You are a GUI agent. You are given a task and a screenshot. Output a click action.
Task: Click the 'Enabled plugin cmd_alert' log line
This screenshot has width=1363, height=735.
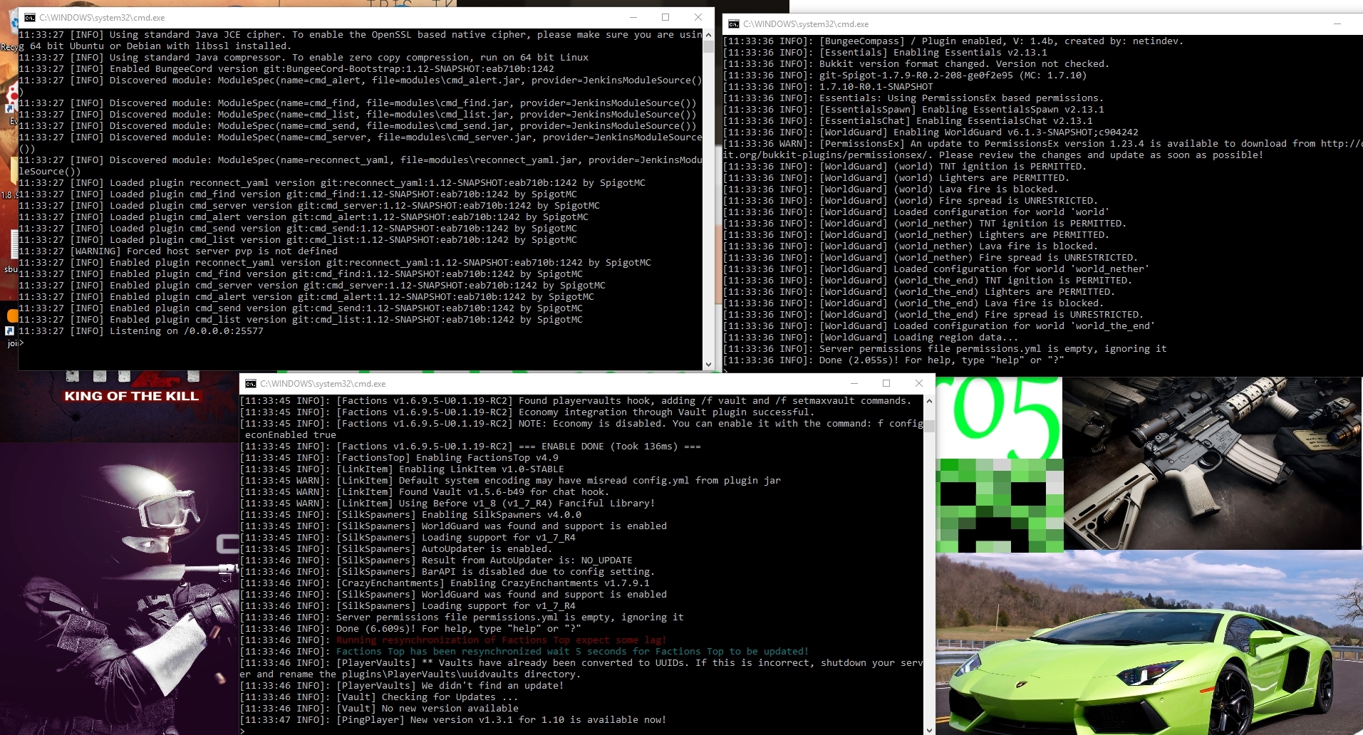tap(306, 297)
